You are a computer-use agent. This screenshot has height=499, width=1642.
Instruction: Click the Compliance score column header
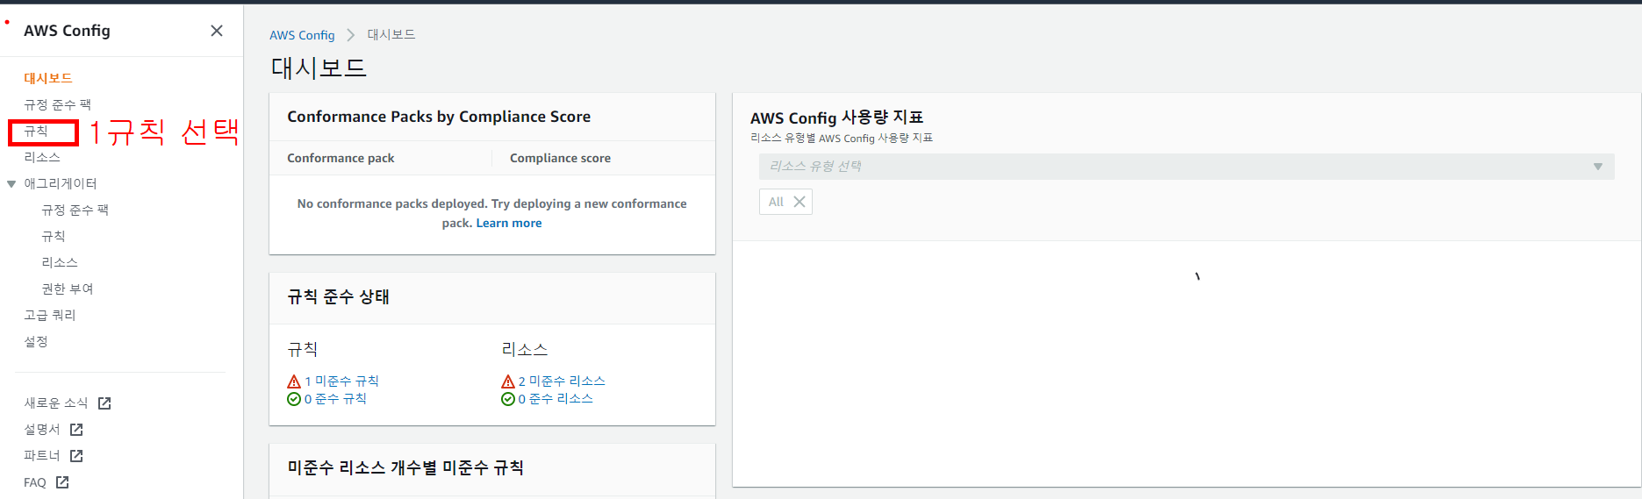coord(560,158)
